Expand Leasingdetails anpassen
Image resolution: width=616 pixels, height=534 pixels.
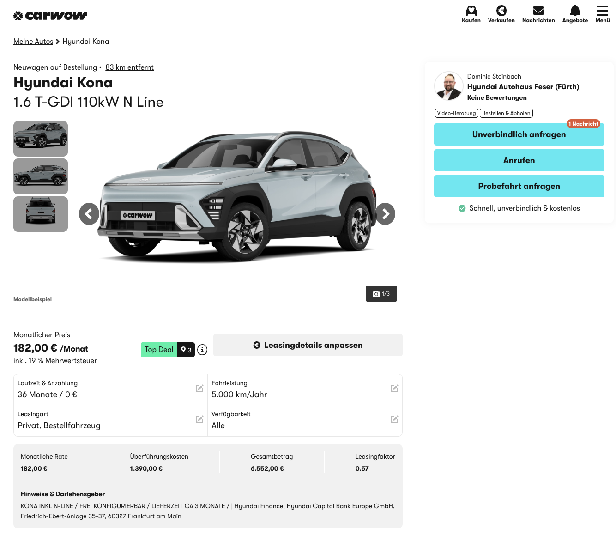[308, 345]
